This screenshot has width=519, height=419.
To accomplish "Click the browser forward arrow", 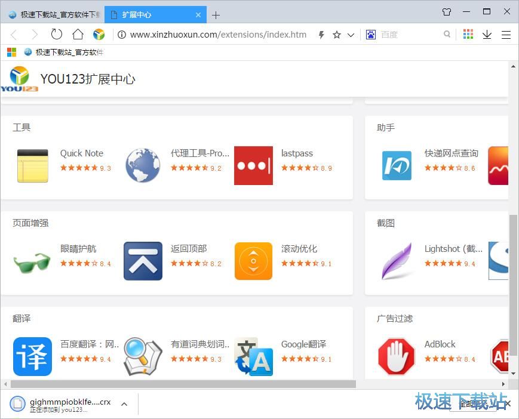I will (35, 35).
